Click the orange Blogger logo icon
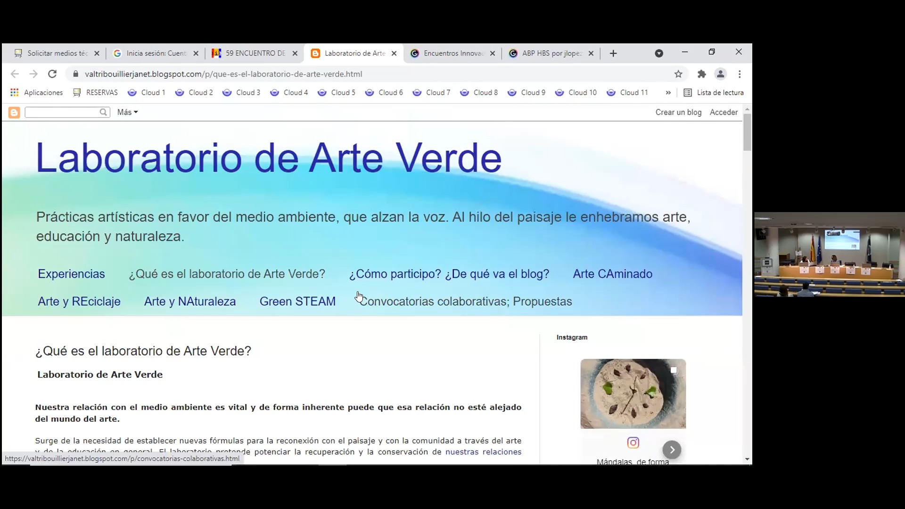Image resolution: width=905 pixels, height=509 pixels. click(x=14, y=112)
